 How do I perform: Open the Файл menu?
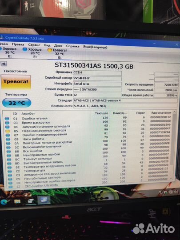click(x=4, y=44)
